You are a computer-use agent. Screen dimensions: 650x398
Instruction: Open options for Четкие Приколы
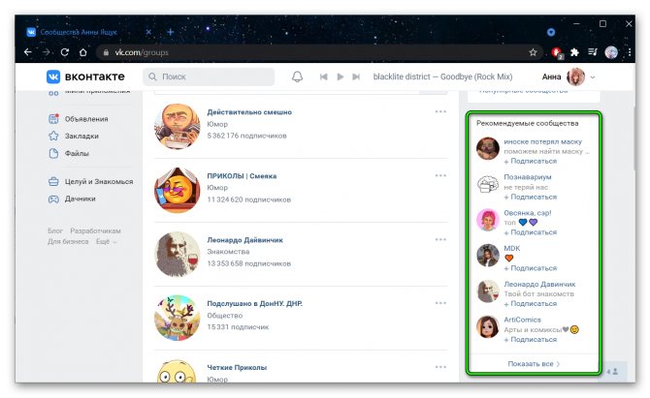click(440, 367)
